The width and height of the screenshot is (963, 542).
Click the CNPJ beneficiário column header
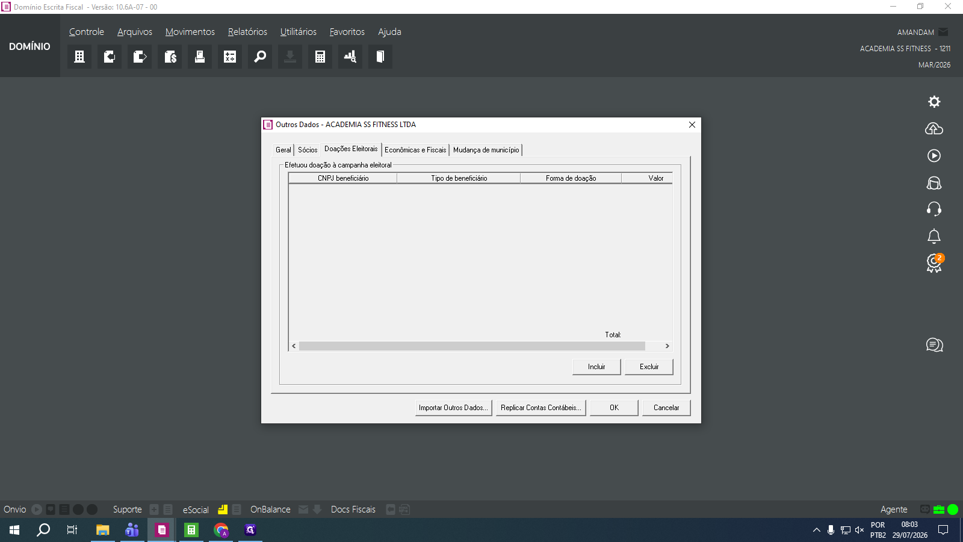point(343,178)
